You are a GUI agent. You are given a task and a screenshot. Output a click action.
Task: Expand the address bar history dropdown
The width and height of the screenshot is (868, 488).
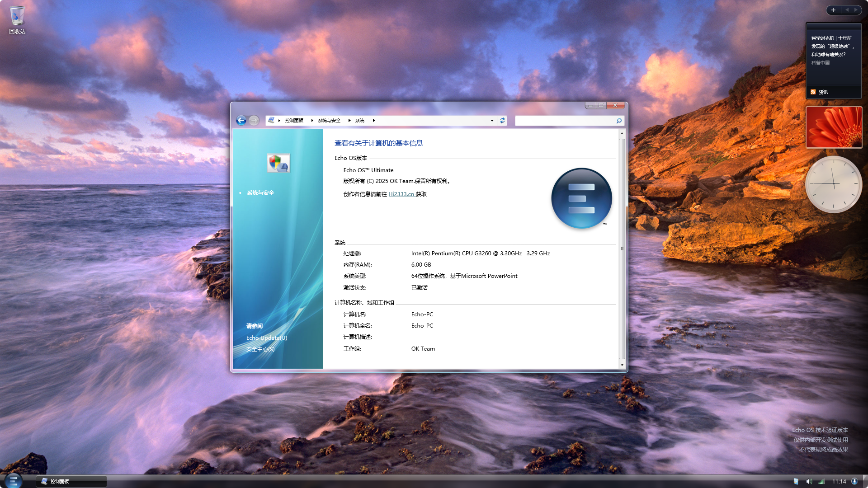(x=492, y=121)
